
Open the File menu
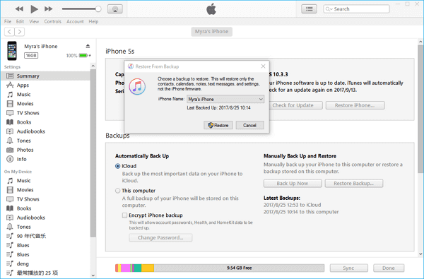click(8, 21)
